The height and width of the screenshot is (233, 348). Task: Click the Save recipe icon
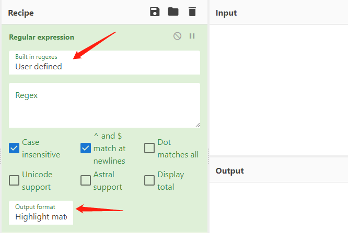[x=155, y=11]
